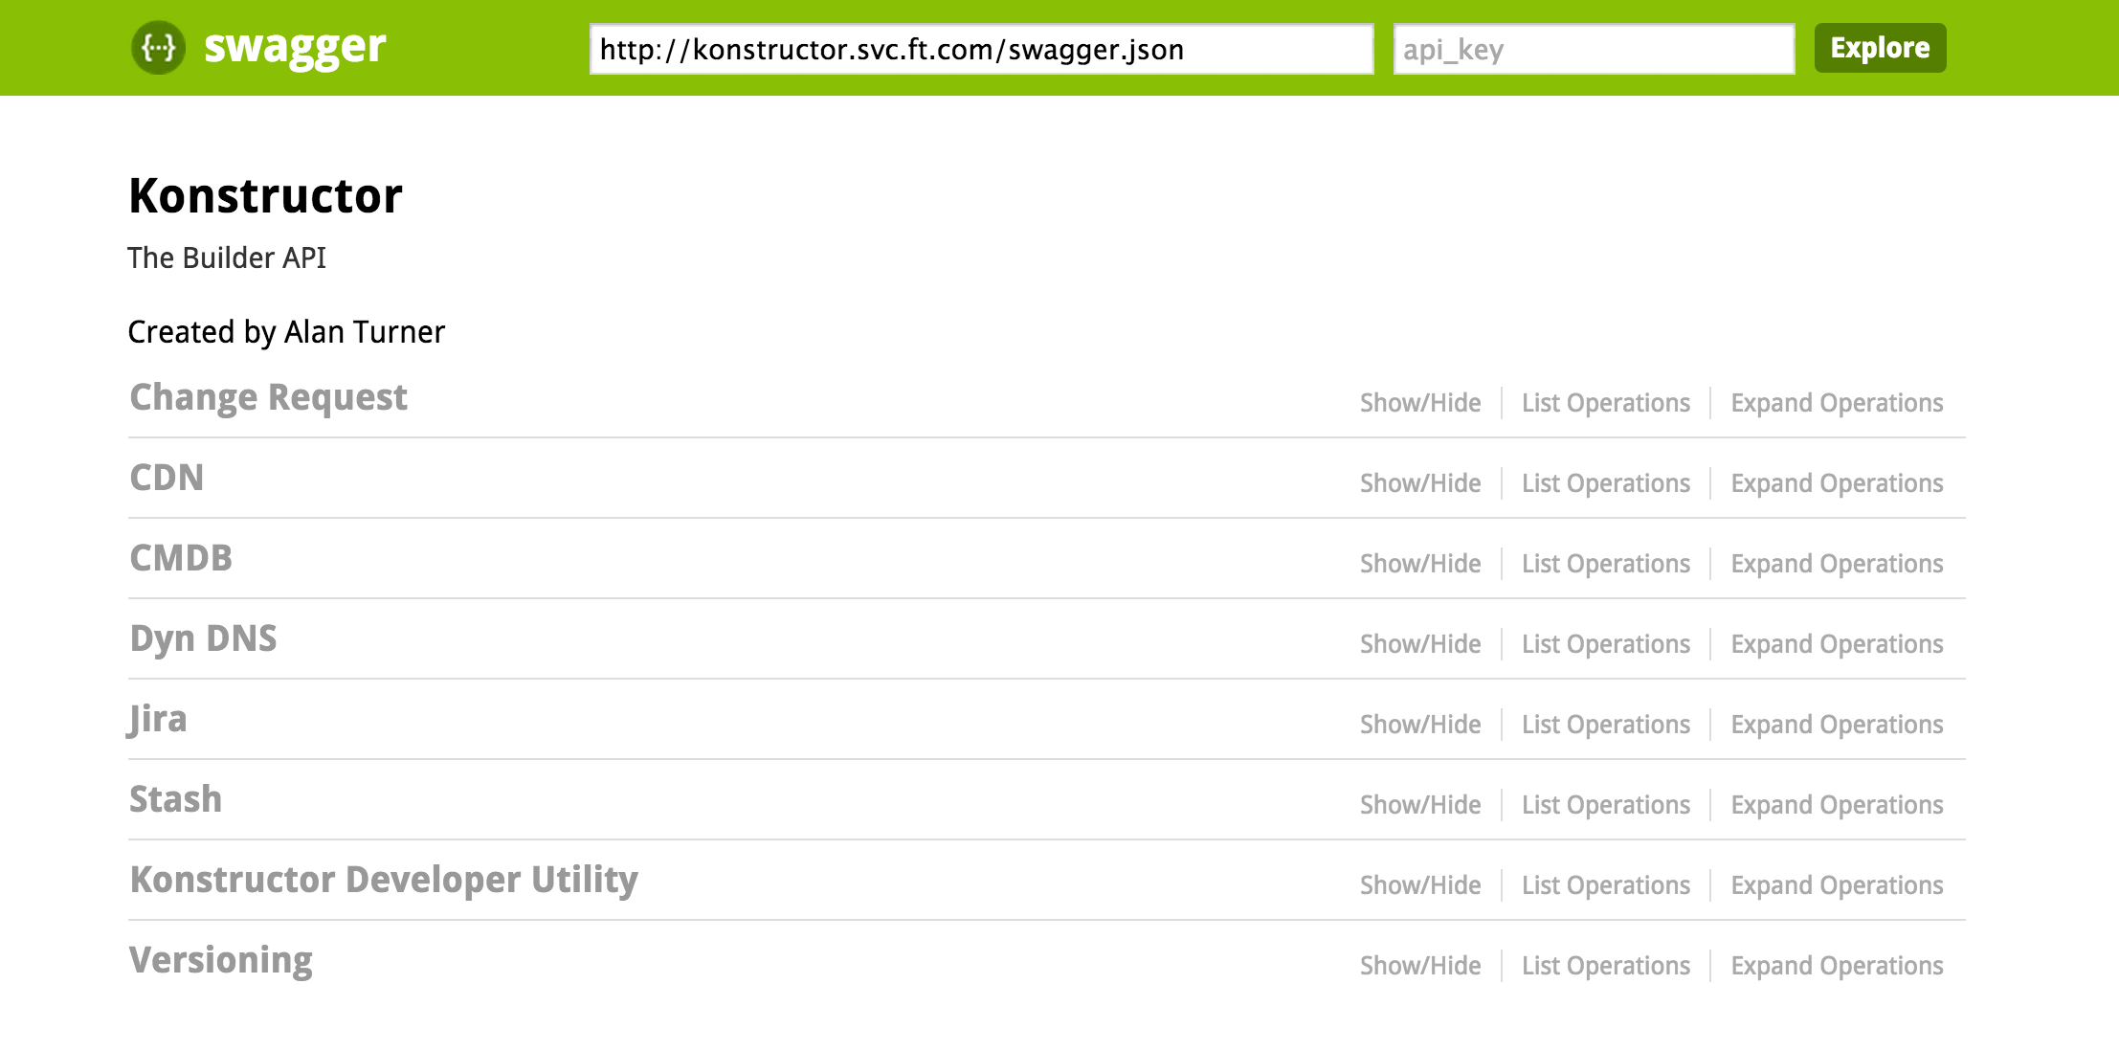Screen dimensions: 2119x1051
Task: Click the Swagger logo icon
Action: click(158, 47)
